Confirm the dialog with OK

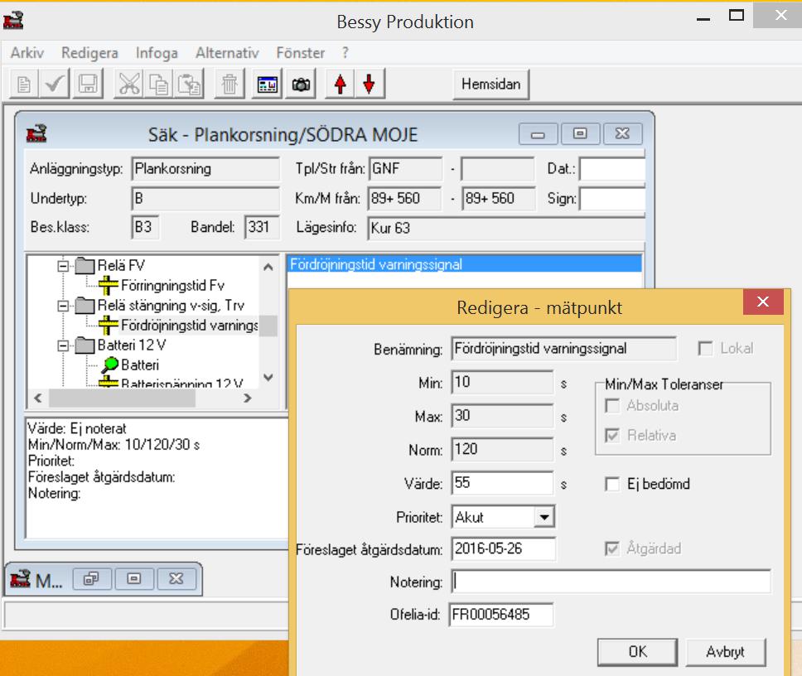[x=637, y=652]
